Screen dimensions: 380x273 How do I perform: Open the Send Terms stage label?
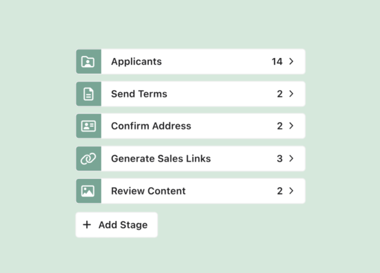click(x=139, y=94)
